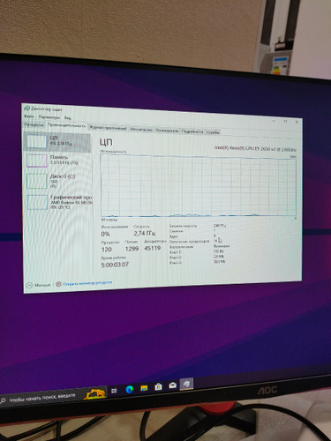Screen dimensions: 331x441
Task: Switch to the Службы tab
Action: point(213,132)
